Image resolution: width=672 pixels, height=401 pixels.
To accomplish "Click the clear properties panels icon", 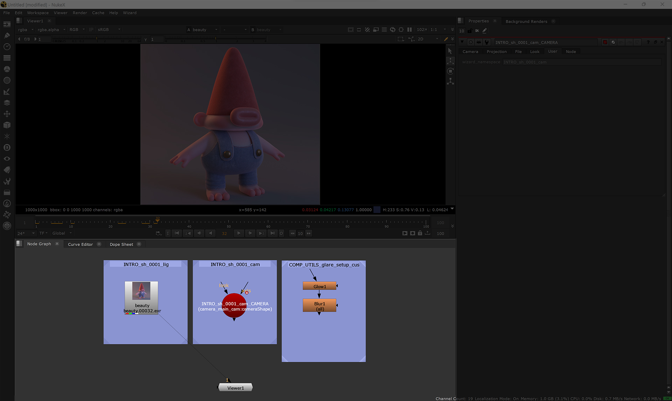I will coord(477,31).
